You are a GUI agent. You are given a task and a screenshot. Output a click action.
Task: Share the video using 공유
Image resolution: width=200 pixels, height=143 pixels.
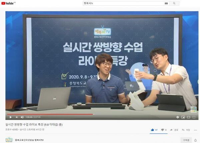tap(174, 130)
